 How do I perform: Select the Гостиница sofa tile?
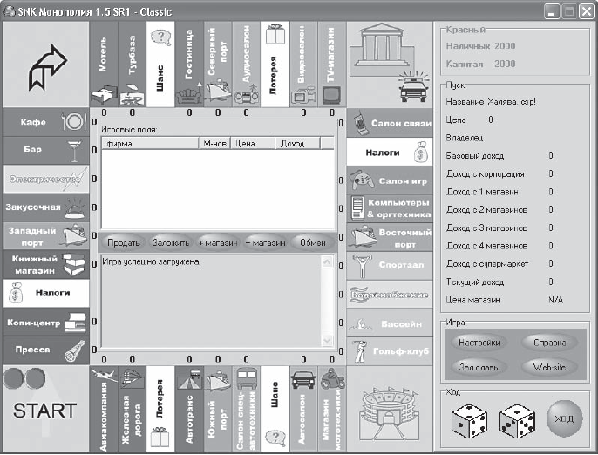tap(189, 65)
